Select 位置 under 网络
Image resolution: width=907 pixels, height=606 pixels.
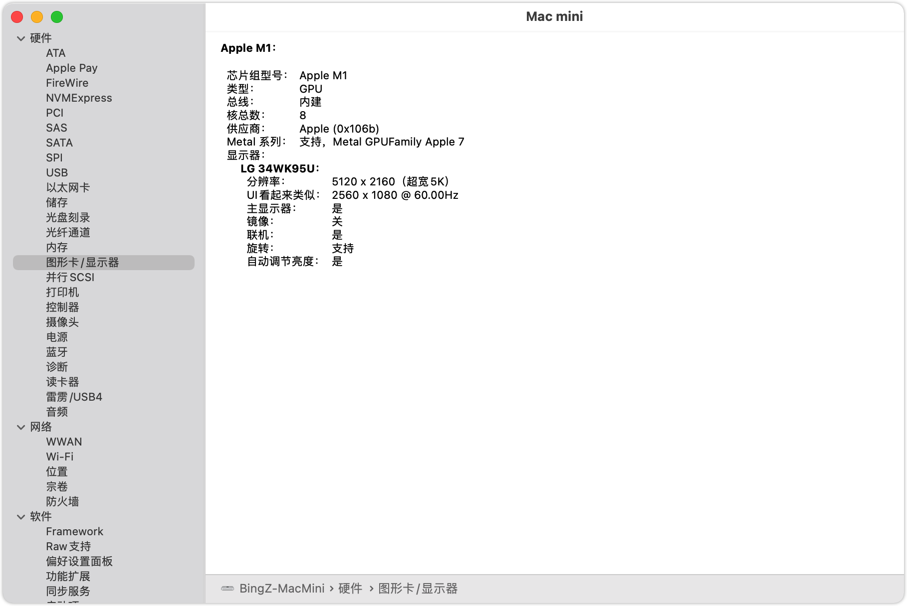point(57,472)
